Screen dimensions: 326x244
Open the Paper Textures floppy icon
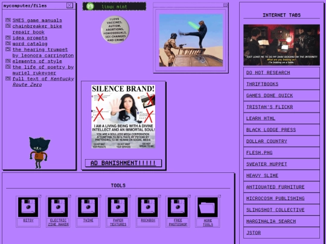pos(118,207)
